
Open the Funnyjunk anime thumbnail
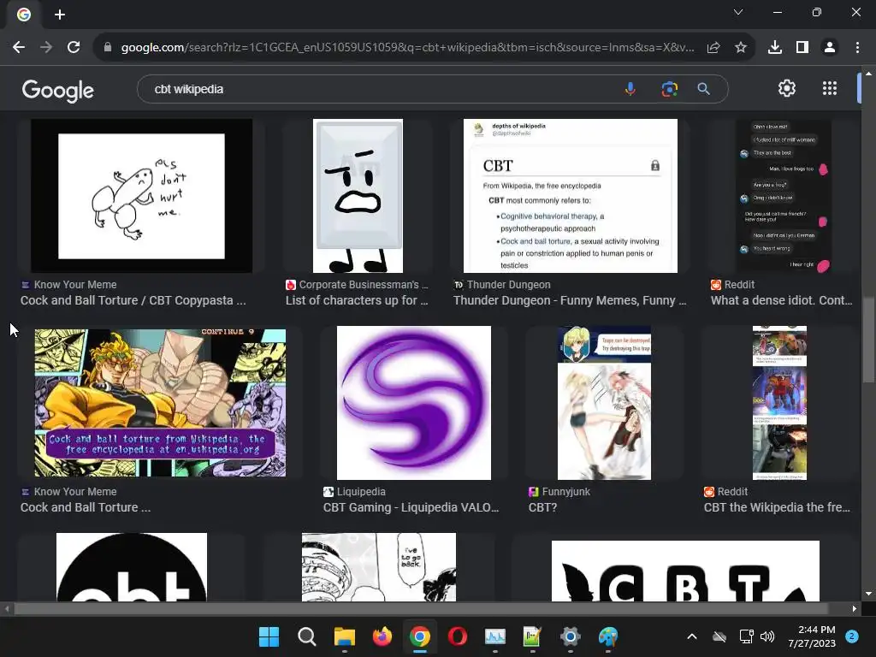coord(605,403)
